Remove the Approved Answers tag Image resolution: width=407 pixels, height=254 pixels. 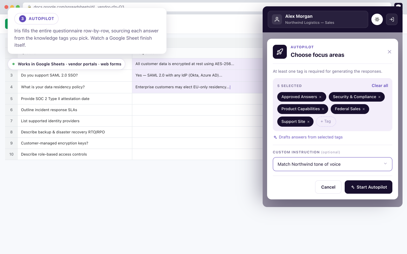[x=320, y=97]
